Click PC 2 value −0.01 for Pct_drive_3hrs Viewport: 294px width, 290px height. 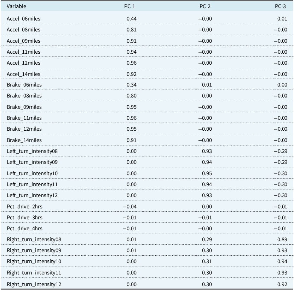(x=205, y=218)
